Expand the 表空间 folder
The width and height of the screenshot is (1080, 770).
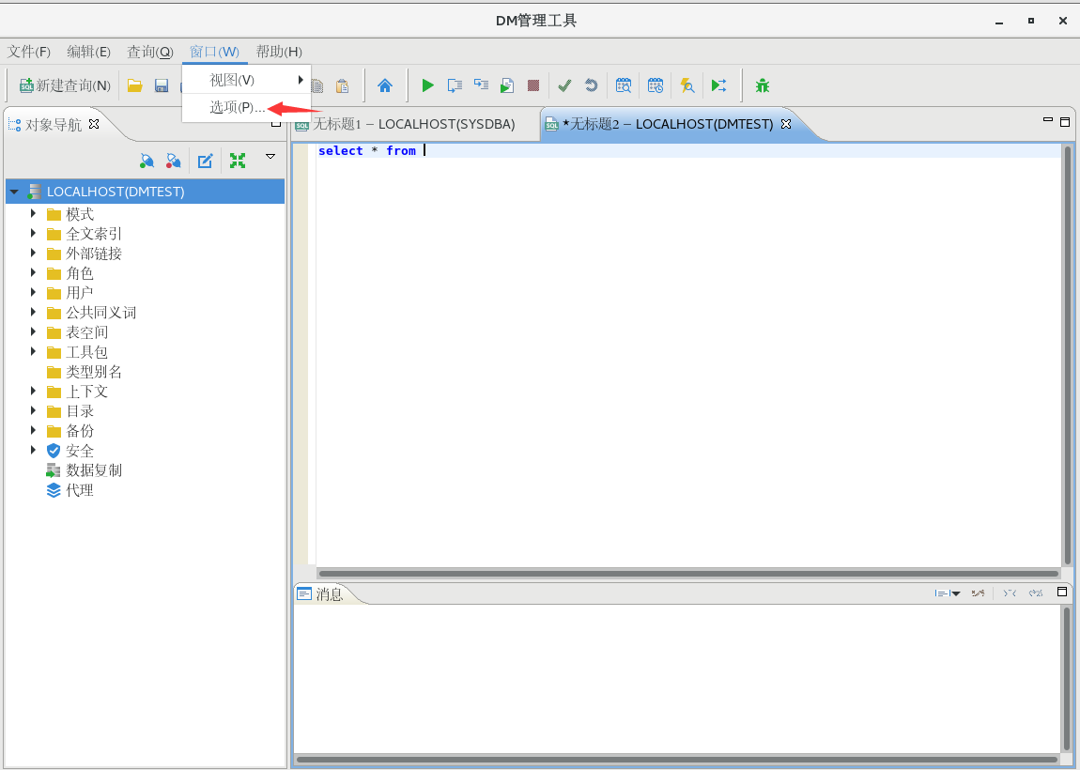click(33, 332)
